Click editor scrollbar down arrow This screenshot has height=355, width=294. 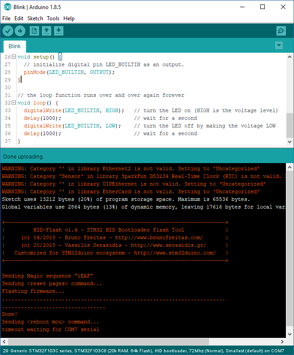tap(290, 142)
